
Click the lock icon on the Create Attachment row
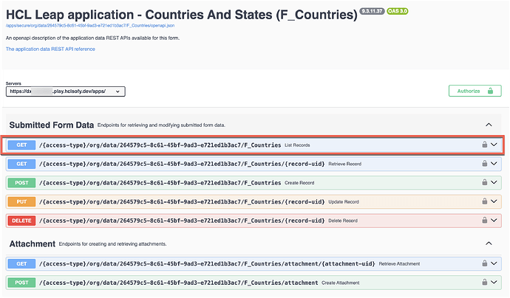[484, 282]
